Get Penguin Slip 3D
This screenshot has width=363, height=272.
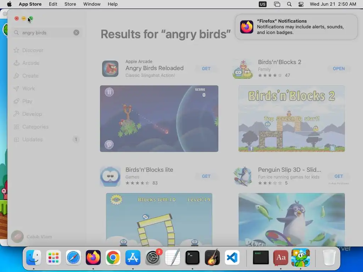(339, 176)
